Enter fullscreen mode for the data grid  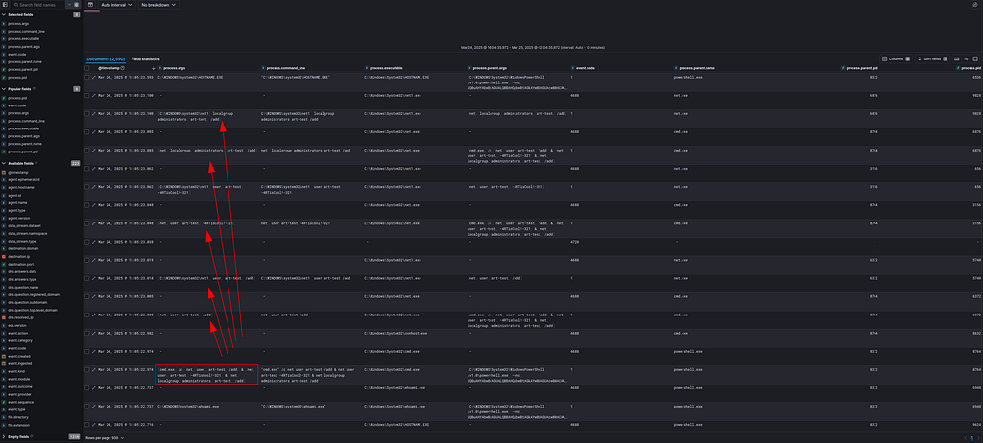975,58
